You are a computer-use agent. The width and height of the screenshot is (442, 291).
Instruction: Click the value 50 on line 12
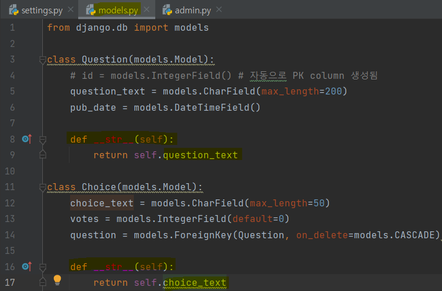pos(319,203)
